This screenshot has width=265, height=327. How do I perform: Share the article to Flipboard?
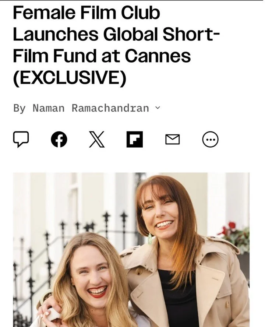[135, 139]
